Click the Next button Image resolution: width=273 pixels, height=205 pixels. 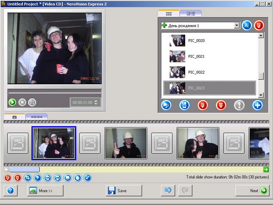pos(253,191)
